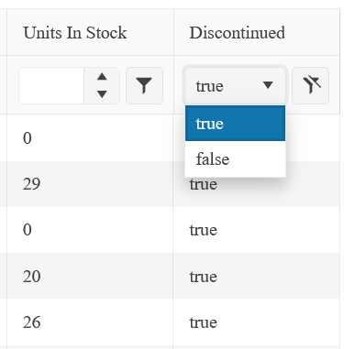Clear the Discontinued column filter
Image resolution: width=344 pixels, height=349 pixels.
(310, 85)
